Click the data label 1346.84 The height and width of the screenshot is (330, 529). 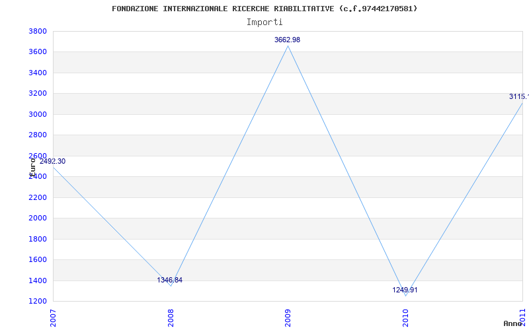click(x=170, y=280)
